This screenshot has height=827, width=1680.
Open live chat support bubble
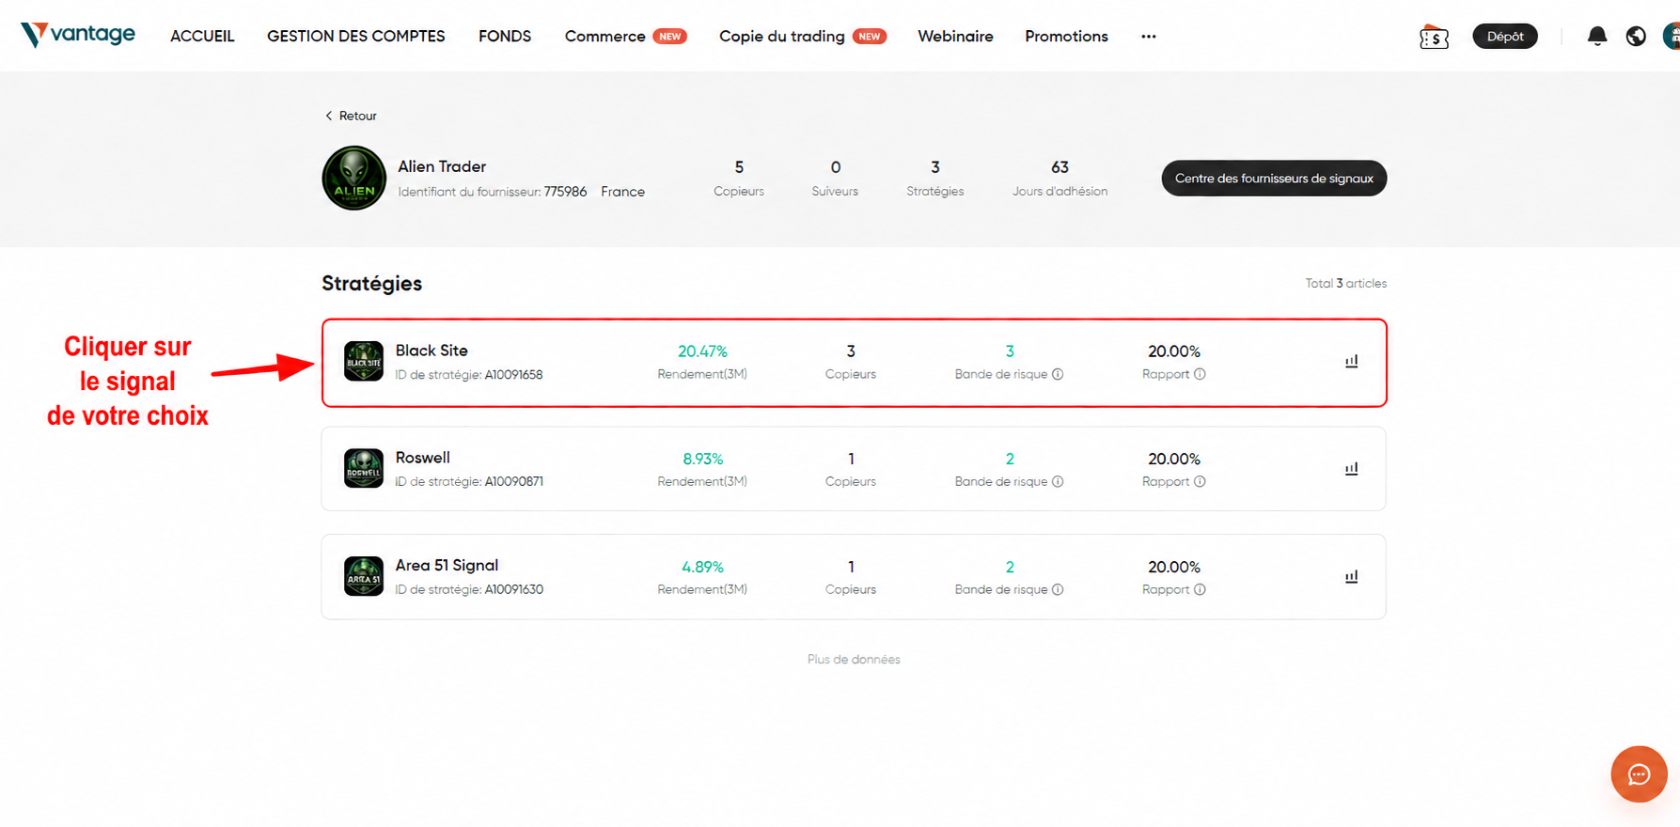pyautogui.click(x=1639, y=774)
